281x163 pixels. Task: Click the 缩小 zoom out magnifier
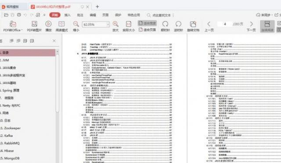click(x=76, y=26)
